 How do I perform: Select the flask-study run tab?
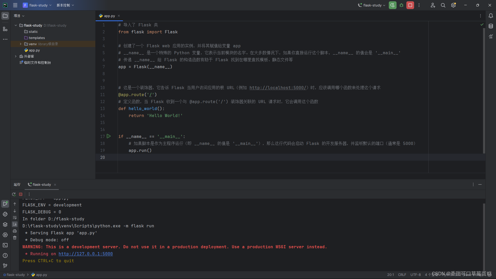click(41, 184)
